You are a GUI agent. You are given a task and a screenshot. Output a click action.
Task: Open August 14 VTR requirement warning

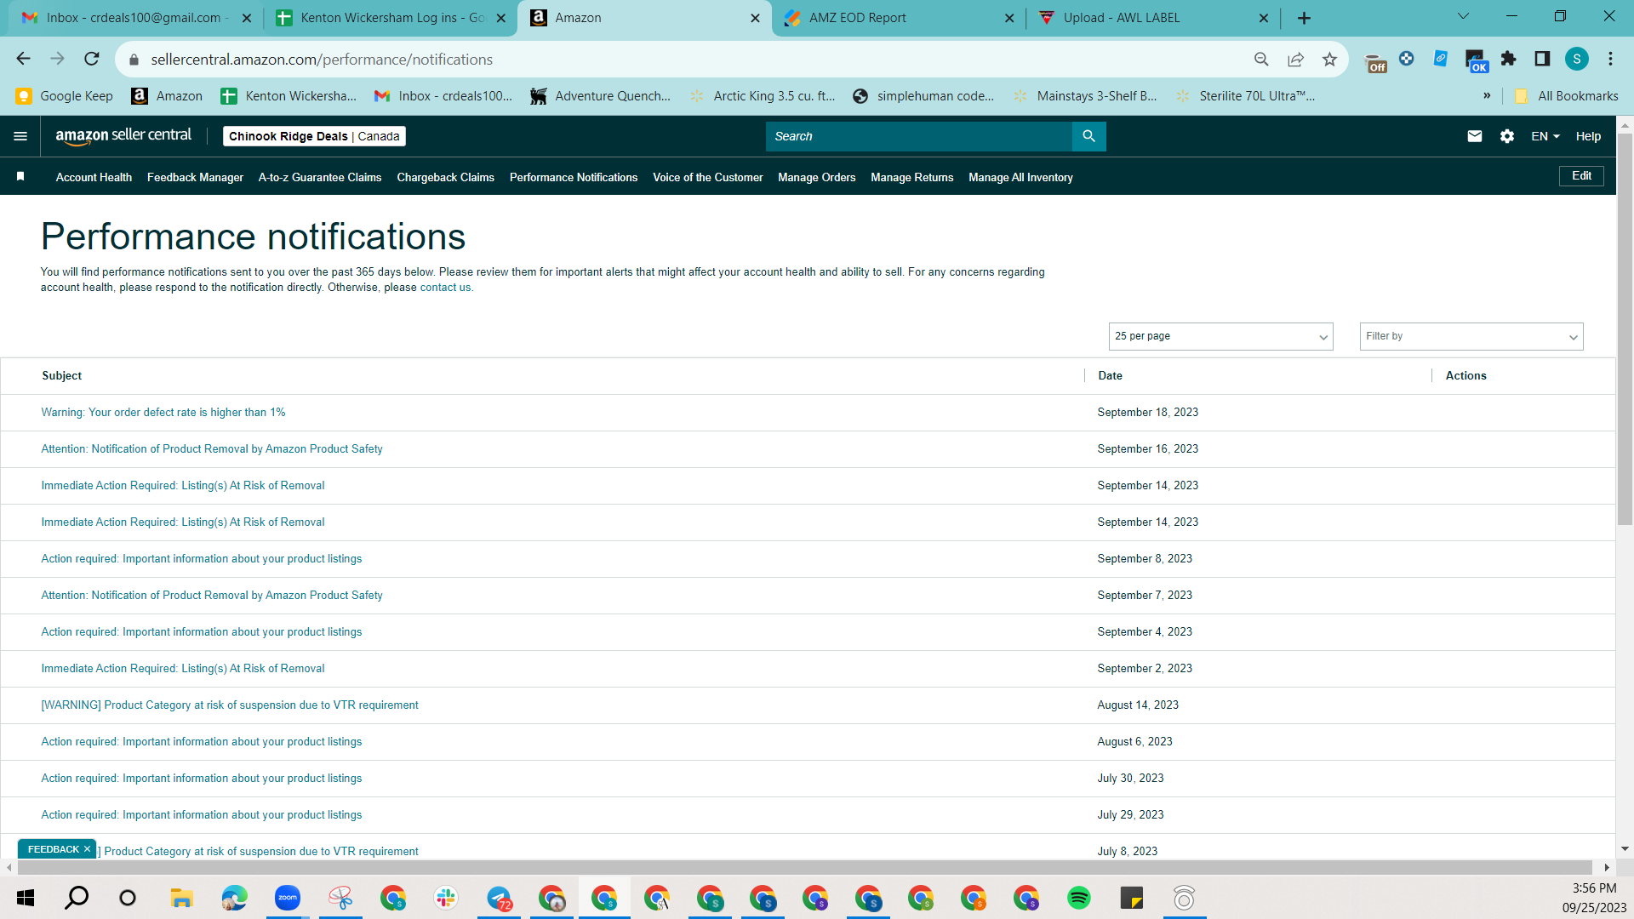point(230,705)
